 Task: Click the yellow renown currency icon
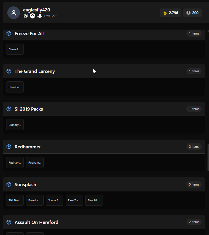165,13
